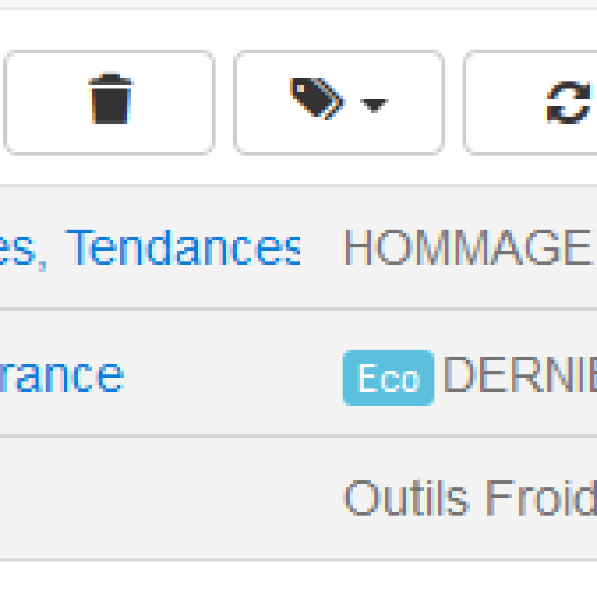This screenshot has height=597, width=597.
Task: Open the Tendances category link
Action: pyautogui.click(x=184, y=247)
